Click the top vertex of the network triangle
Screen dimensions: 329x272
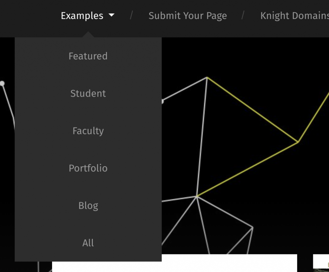[x=207, y=77]
